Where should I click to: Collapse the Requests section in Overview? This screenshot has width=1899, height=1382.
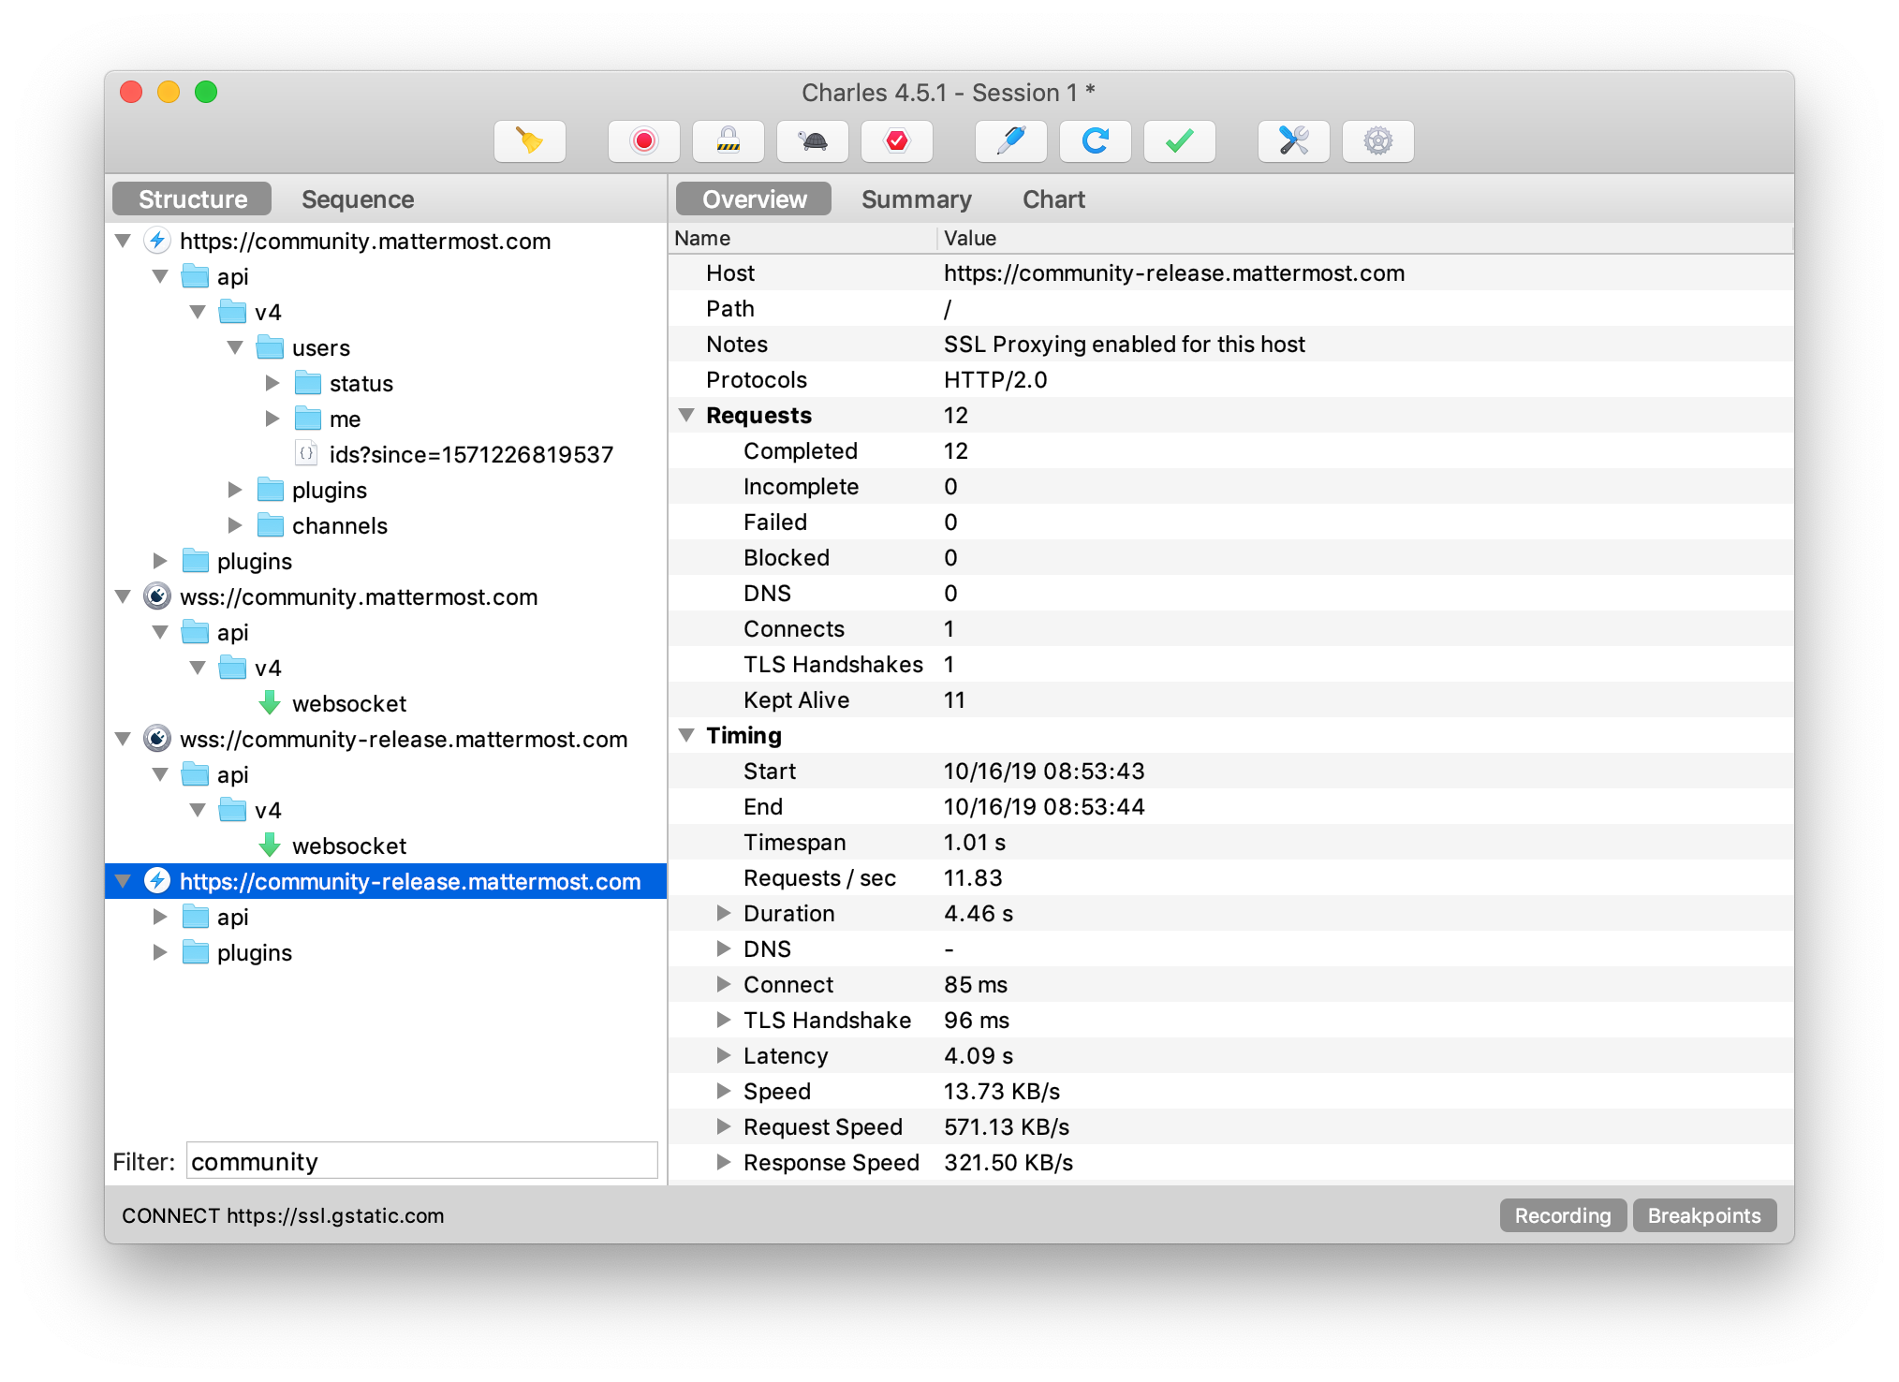point(686,415)
